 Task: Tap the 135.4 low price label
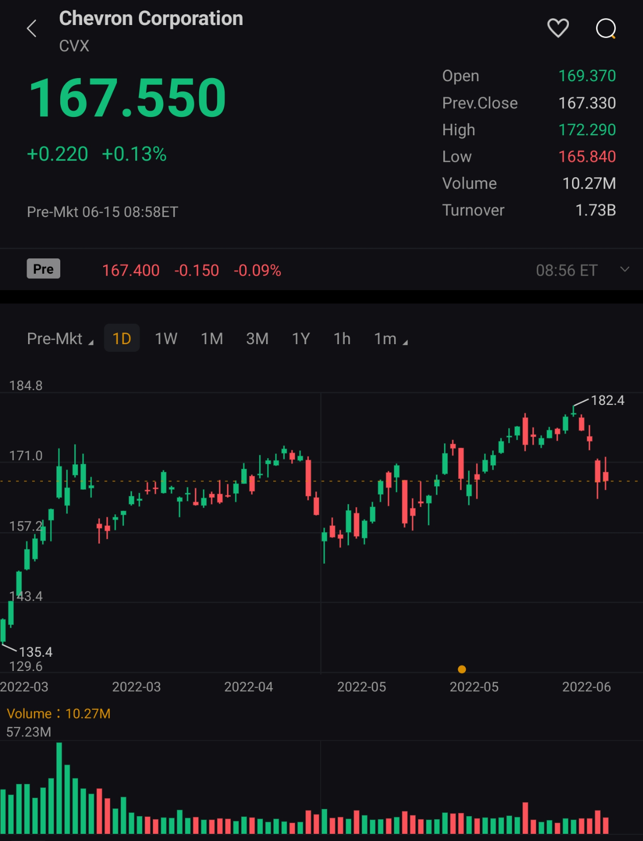(36, 652)
